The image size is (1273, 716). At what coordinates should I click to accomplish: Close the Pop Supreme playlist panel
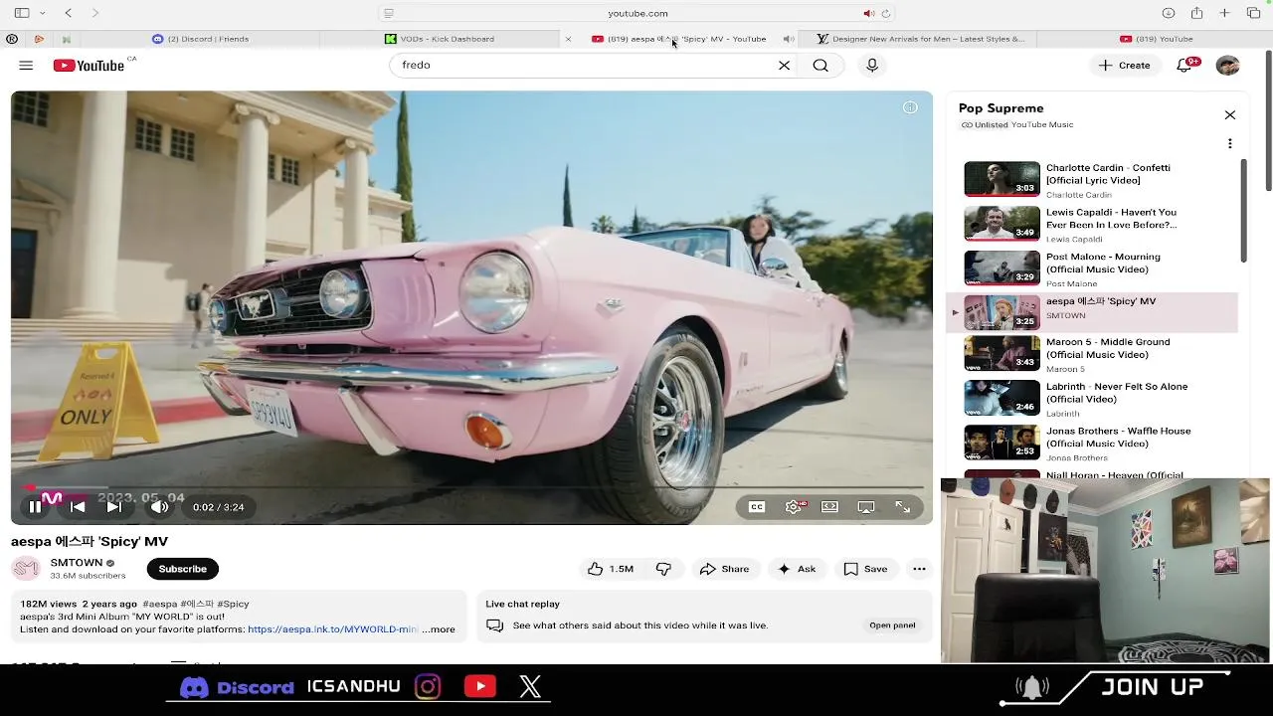1230,115
